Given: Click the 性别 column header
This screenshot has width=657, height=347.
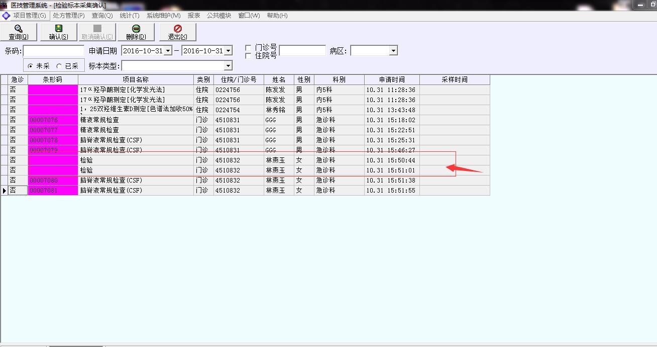Looking at the screenshot, I should click(x=304, y=79).
